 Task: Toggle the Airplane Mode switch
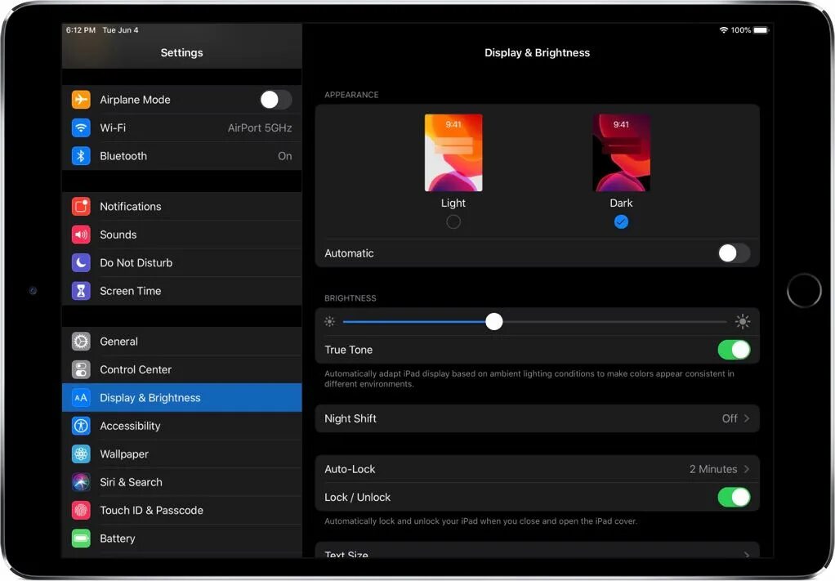(x=276, y=100)
